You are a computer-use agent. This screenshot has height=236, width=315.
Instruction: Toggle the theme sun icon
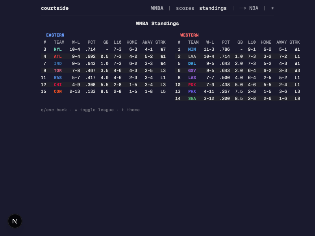click(x=272, y=8)
